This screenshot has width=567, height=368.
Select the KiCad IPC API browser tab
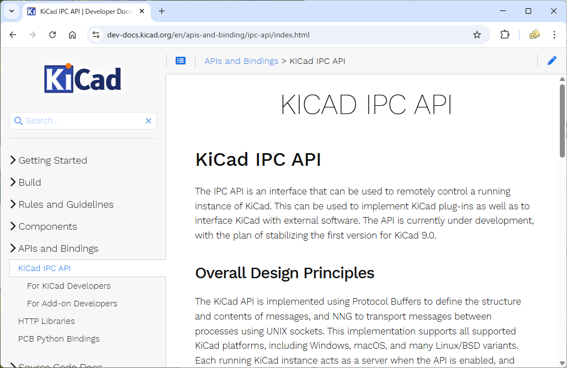[87, 11]
